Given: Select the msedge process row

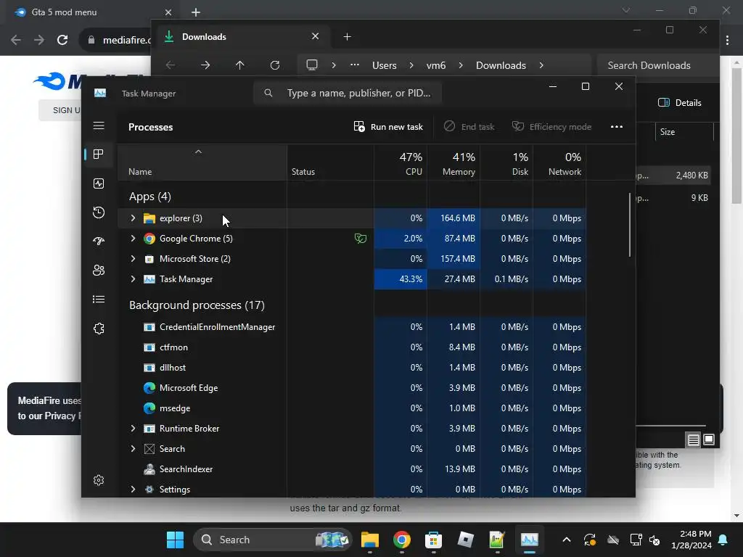Looking at the screenshot, I should [x=352, y=408].
